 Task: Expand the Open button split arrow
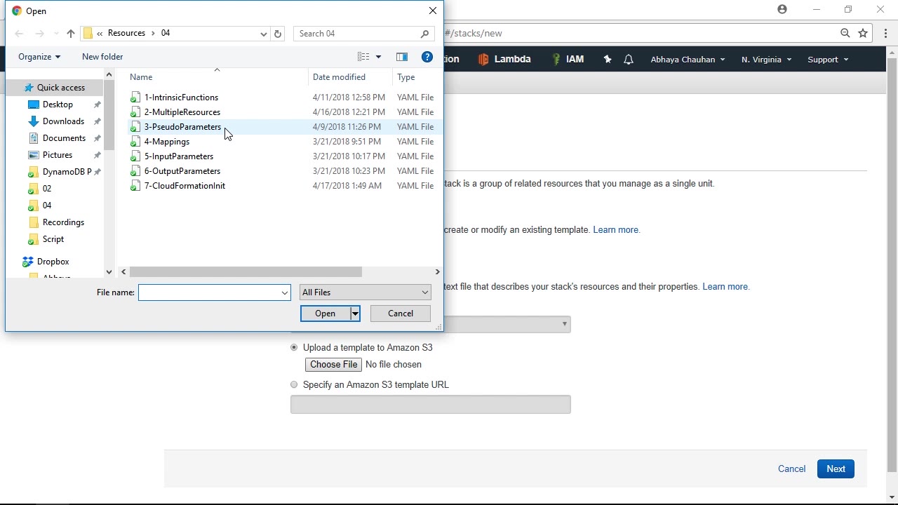coord(356,314)
